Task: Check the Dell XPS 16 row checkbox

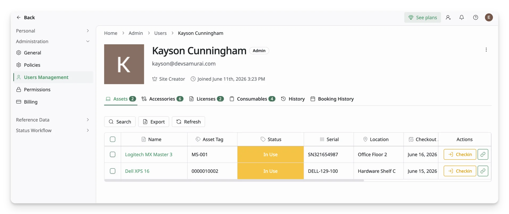Action: [113, 171]
